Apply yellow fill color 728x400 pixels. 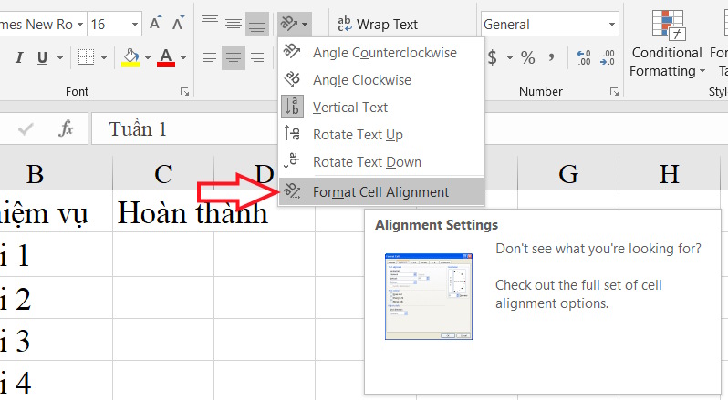coord(130,57)
